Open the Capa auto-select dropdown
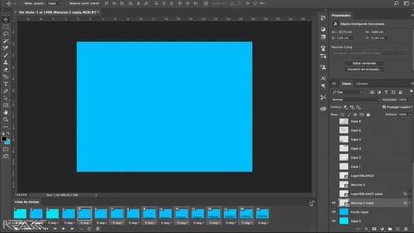Screen dimensions: 414x233 (54, 3)
